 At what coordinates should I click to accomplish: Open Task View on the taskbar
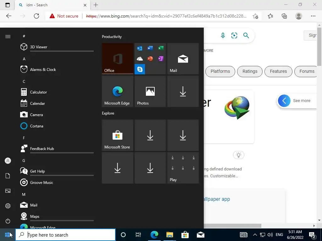[x=138, y=235]
